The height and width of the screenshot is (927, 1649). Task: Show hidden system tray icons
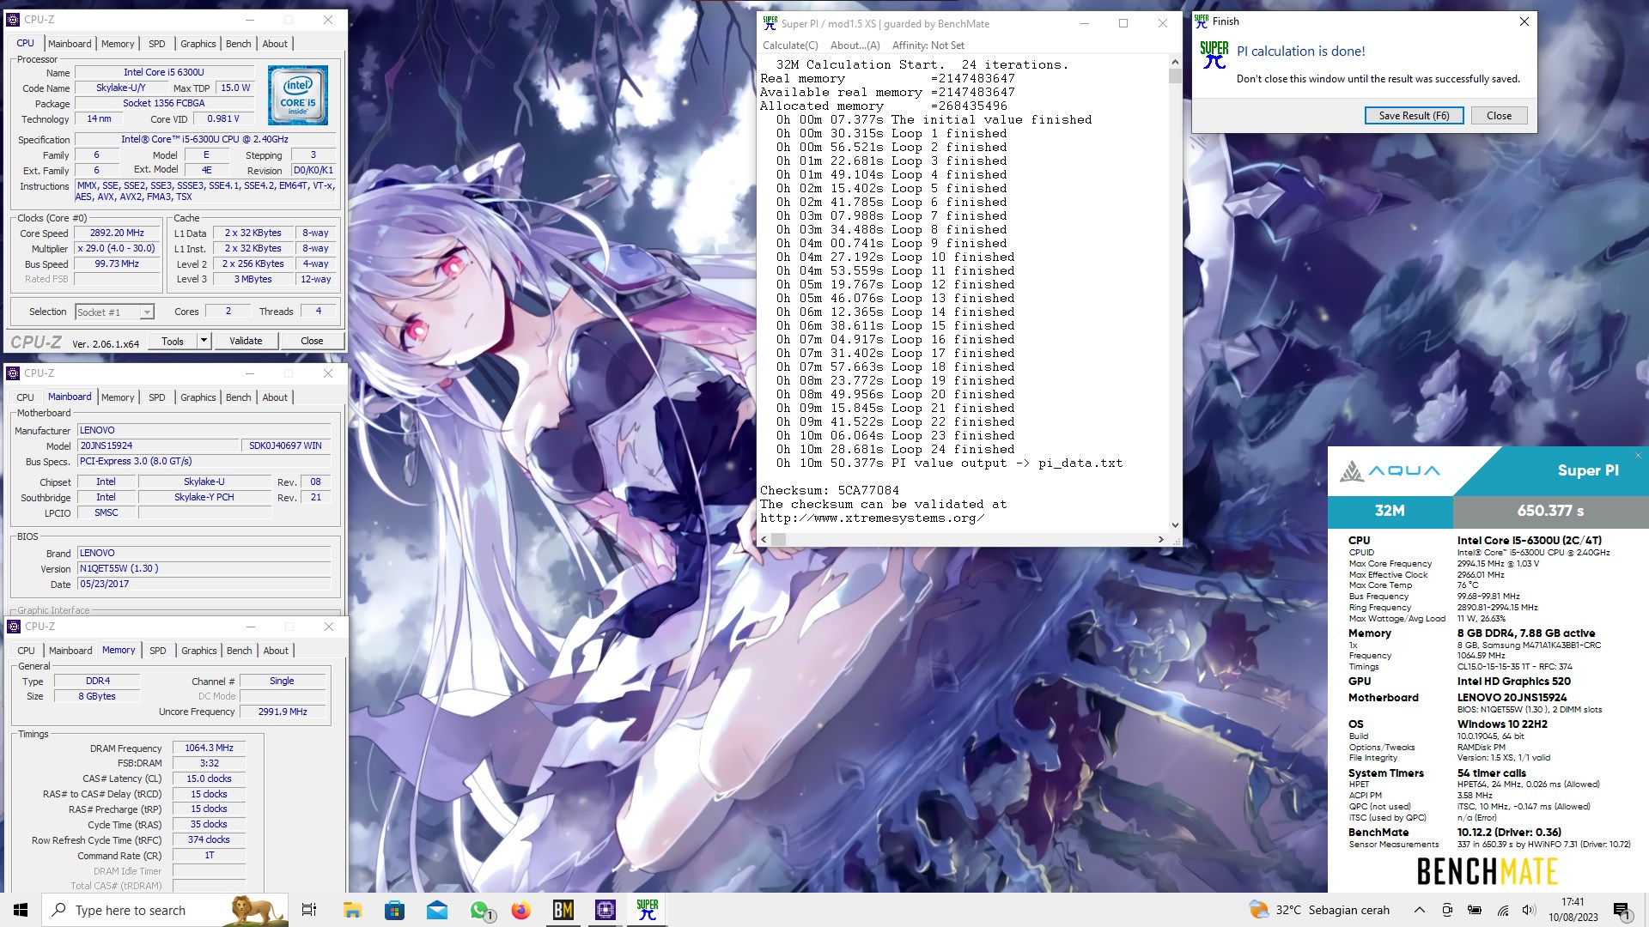click(1420, 910)
